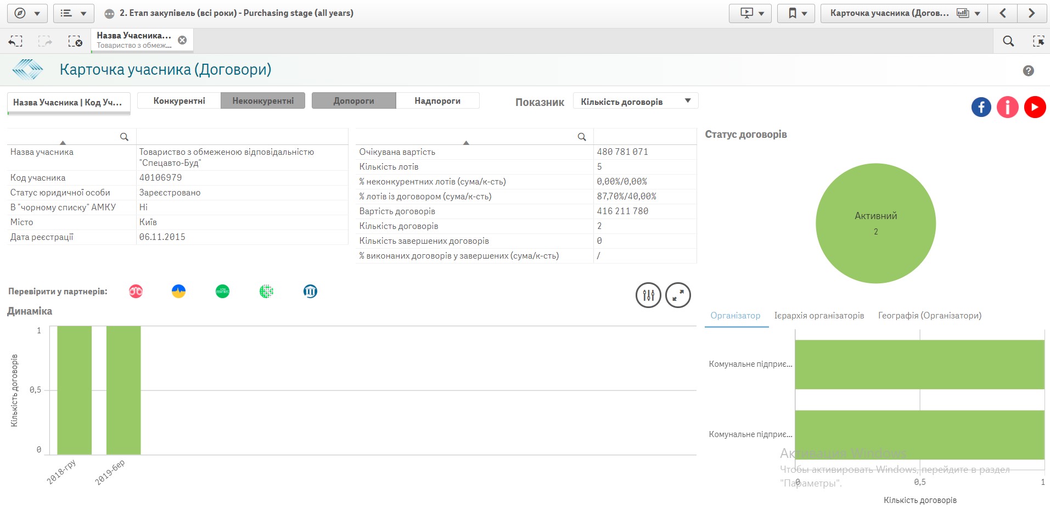The height and width of the screenshot is (509, 1050).
Task: Click the Facebook share icon
Action: tap(981, 107)
